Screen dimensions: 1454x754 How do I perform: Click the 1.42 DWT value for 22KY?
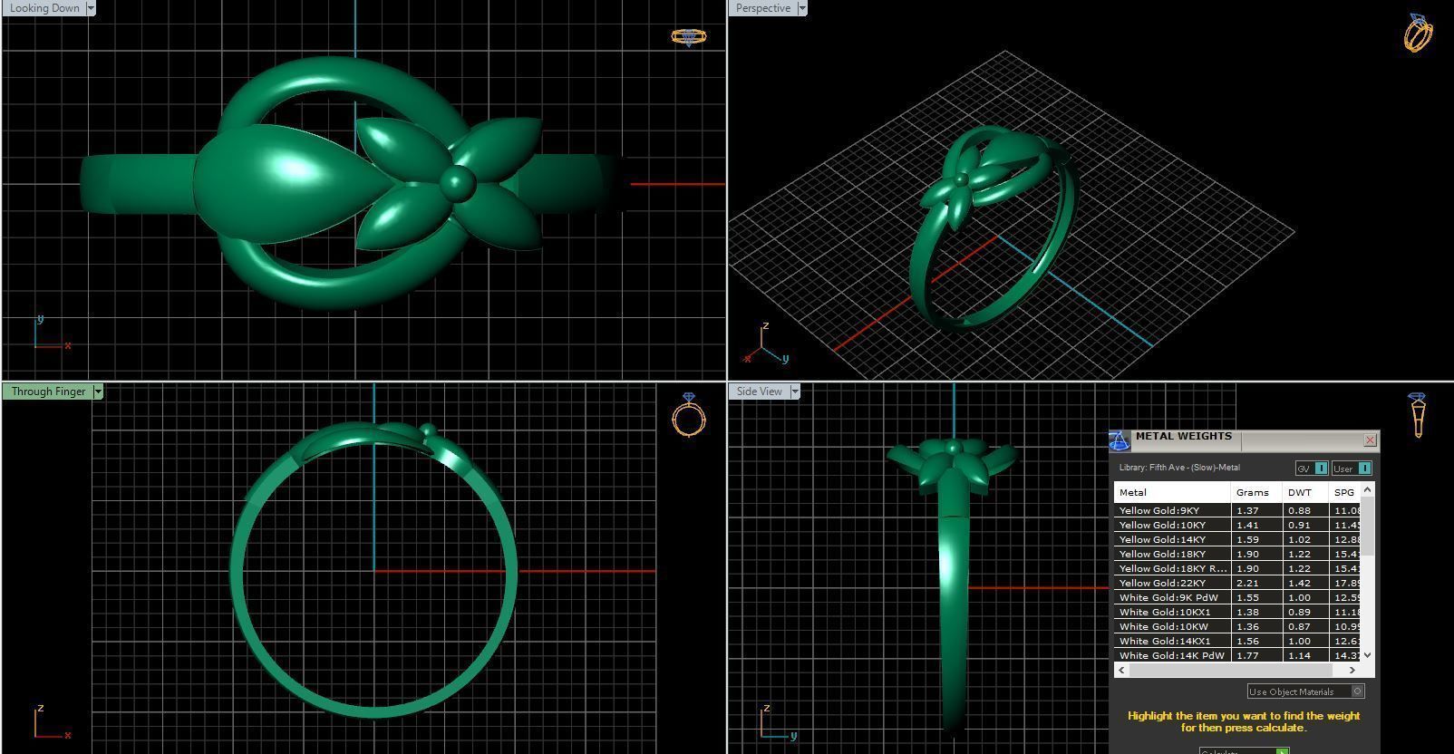point(1299,583)
